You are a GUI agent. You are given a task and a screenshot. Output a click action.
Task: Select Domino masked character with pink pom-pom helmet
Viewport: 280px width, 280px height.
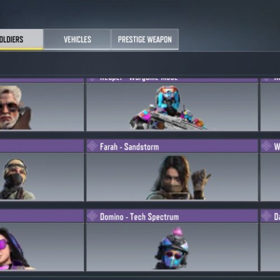(172, 248)
